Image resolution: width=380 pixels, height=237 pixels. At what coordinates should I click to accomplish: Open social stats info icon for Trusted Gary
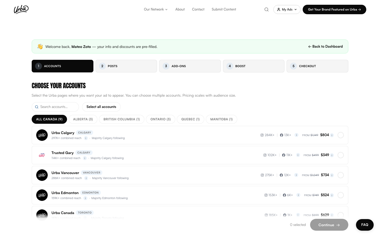click(298, 155)
